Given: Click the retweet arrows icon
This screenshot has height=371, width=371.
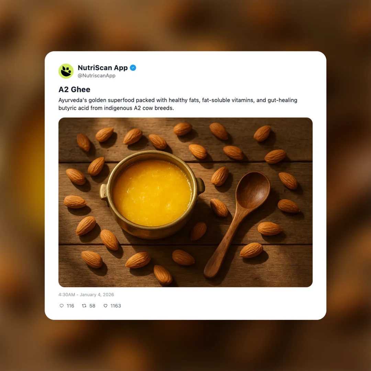Looking at the screenshot, I should 84,306.
